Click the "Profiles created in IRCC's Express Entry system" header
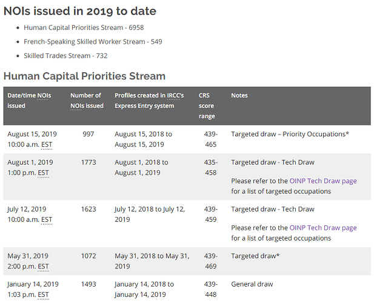The height and width of the screenshot is (303, 377). click(144, 101)
